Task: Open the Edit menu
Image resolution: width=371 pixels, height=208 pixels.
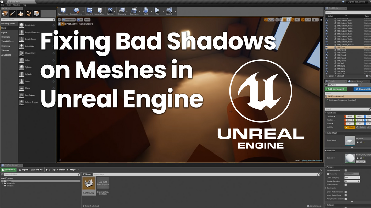Action: pos(8,5)
